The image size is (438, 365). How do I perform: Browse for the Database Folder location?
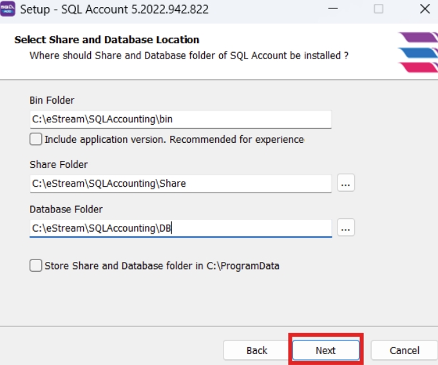(x=346, y=228)
